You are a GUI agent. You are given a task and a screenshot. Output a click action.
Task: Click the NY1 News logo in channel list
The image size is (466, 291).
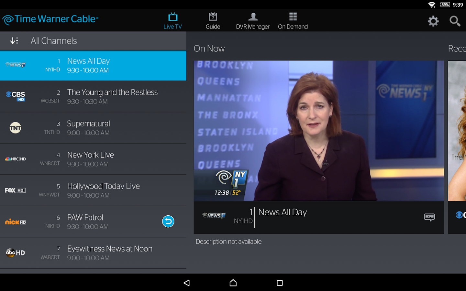click(15, 65)
